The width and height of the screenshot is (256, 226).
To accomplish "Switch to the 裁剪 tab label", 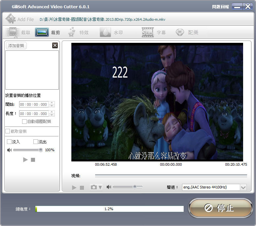I will 55,33.
